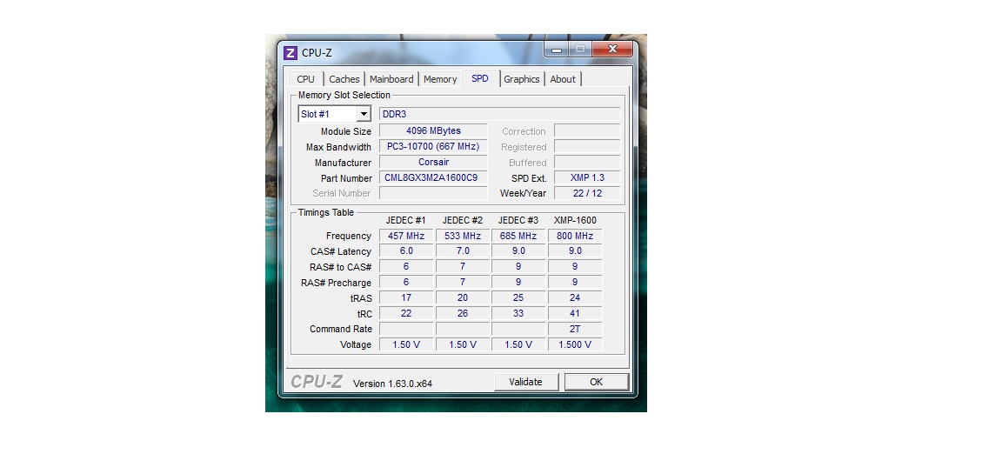The height and width of the screenshot is (474, 1002).
Task: Click the Frequency row label
Action: [x=348, y=237]
